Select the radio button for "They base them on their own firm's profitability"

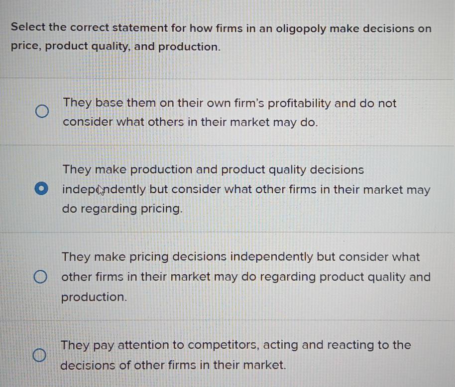tap(42, 110)
